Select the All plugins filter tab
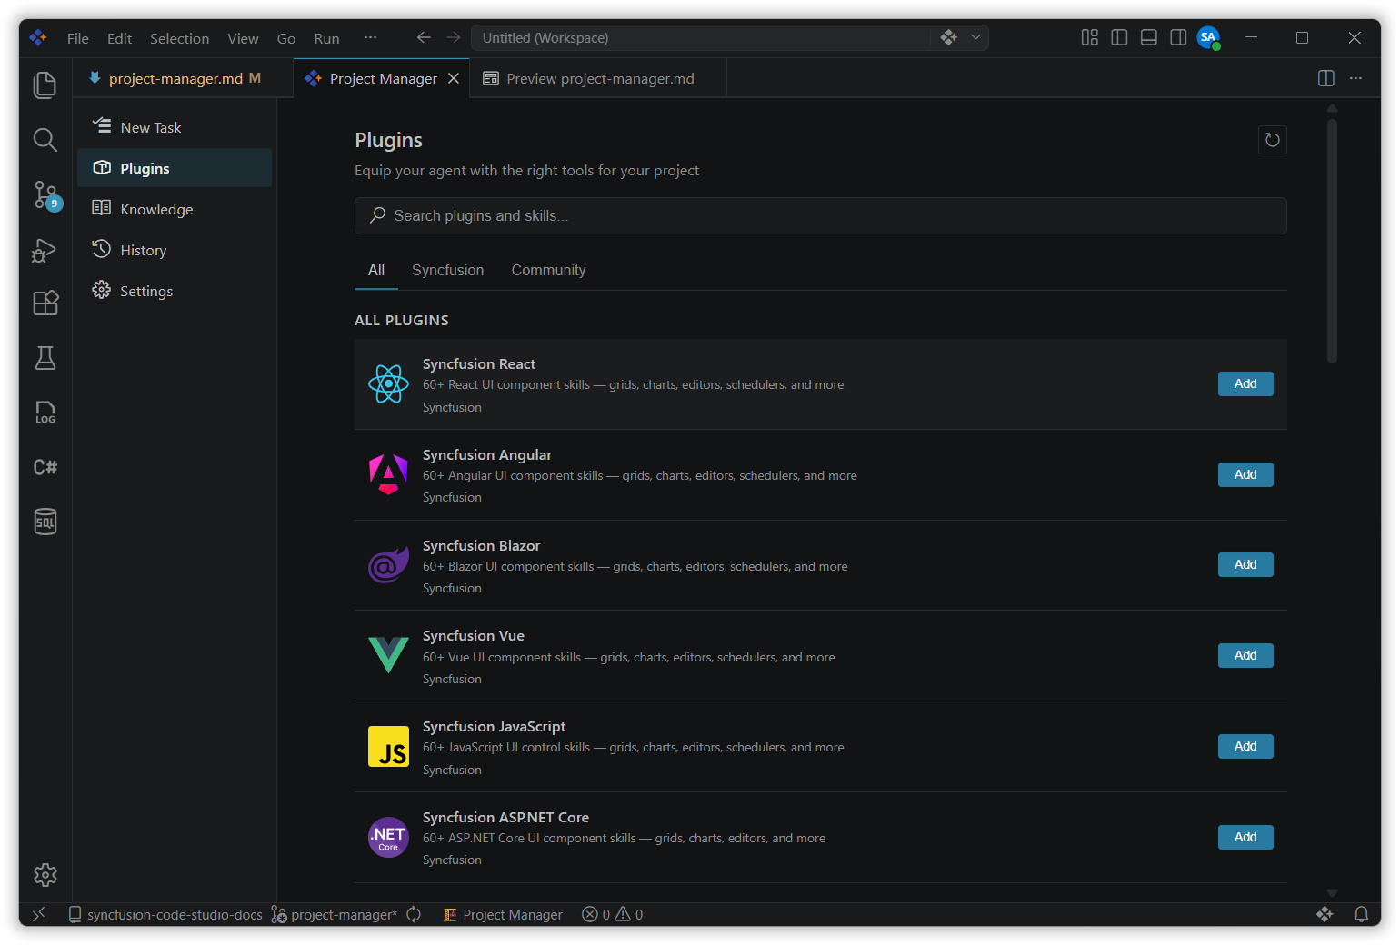1400x945 pixels. [376, 270]
